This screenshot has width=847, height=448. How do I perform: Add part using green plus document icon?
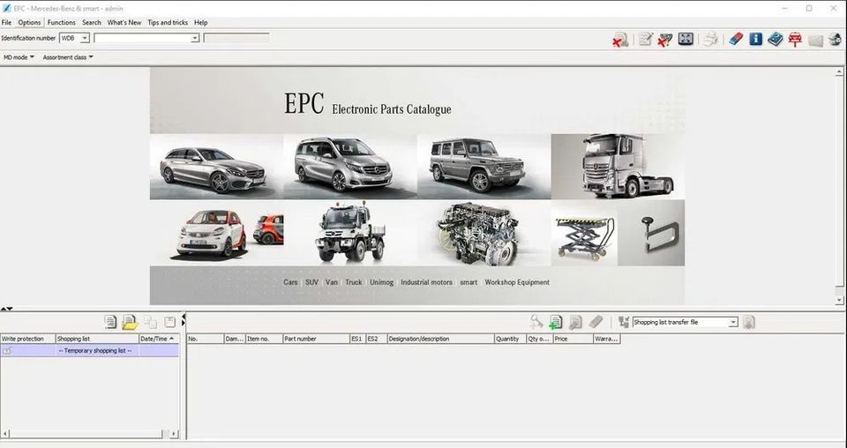click(x=556, y=322)
